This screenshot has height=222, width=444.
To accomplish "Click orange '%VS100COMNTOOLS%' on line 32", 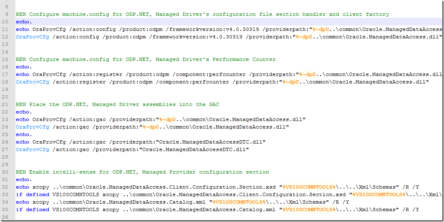I will (309, 187).
